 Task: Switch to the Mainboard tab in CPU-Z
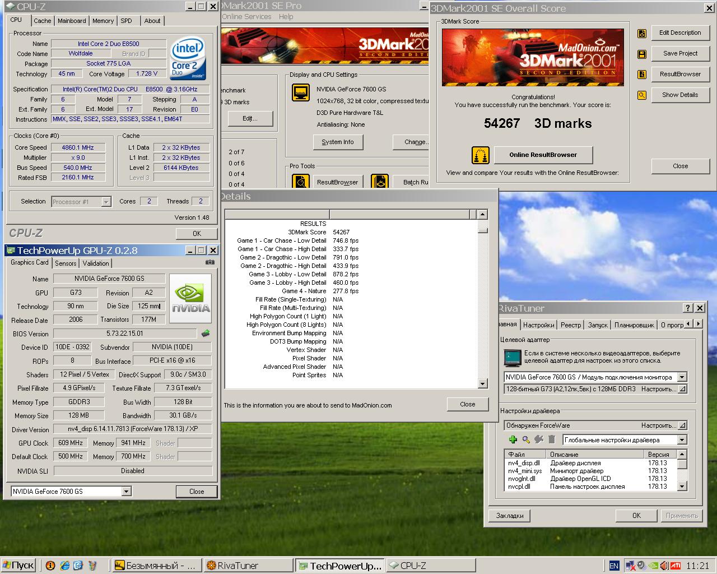point(72,21)
